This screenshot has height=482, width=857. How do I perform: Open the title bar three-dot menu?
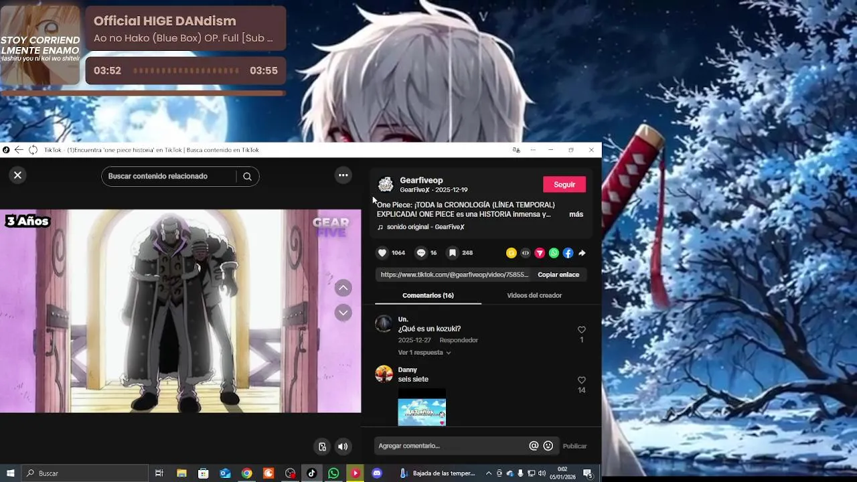pyautogui.click(x=533, y=150)
